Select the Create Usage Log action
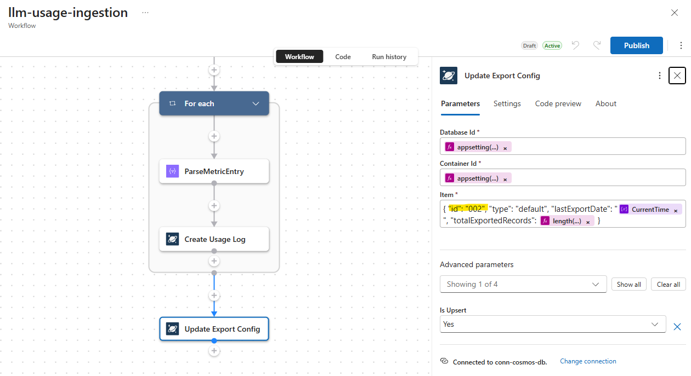691x376 pixels. click(x=214, y=239)
